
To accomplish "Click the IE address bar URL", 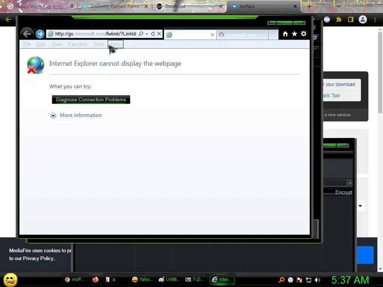I will (x=96, y=34).
